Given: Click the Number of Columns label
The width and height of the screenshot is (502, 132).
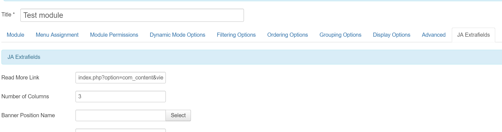Looking at the screenshot, I should (25, 96).
